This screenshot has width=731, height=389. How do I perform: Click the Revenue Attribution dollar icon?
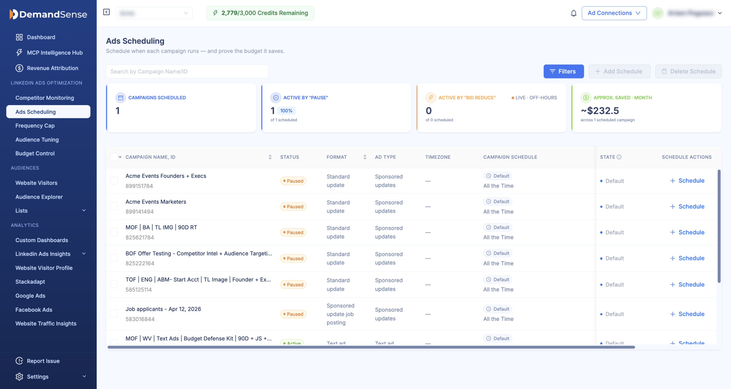point(19,68)
